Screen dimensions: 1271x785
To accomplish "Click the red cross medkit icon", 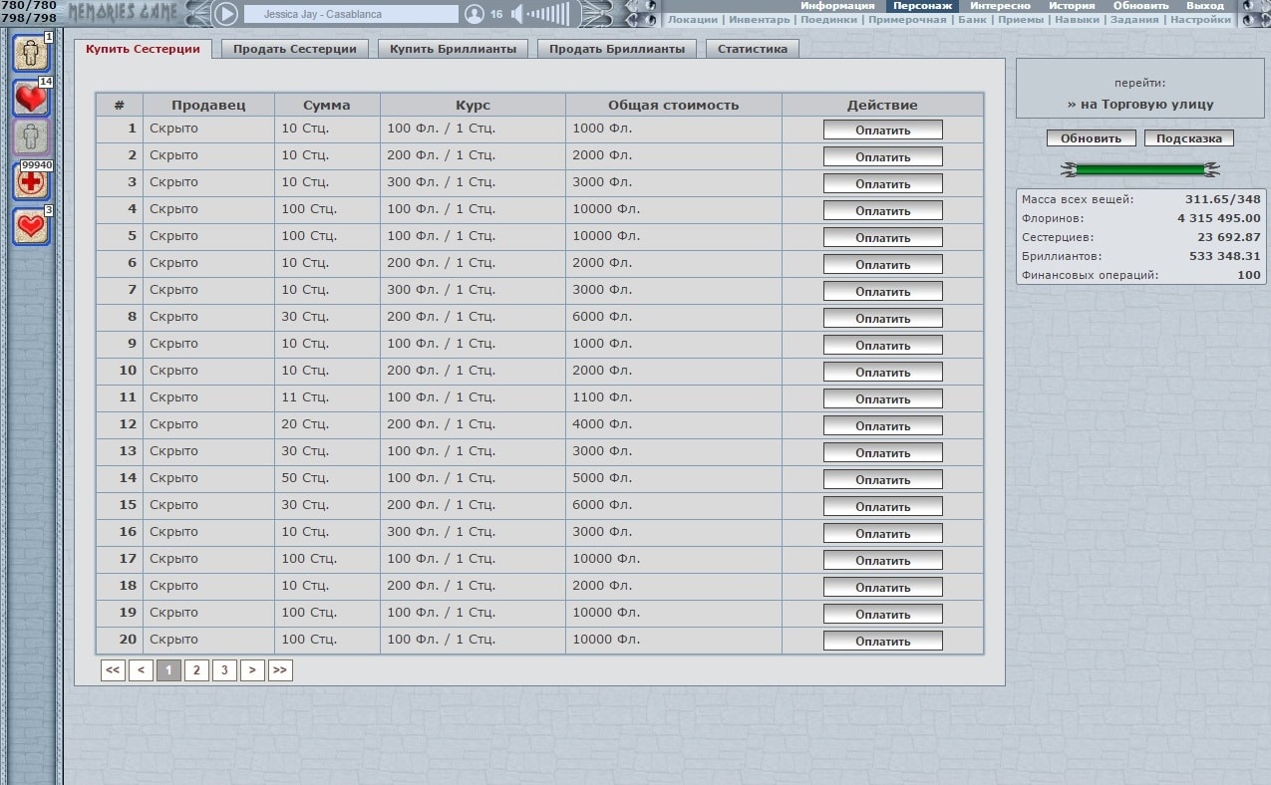I will coord(31,181).
